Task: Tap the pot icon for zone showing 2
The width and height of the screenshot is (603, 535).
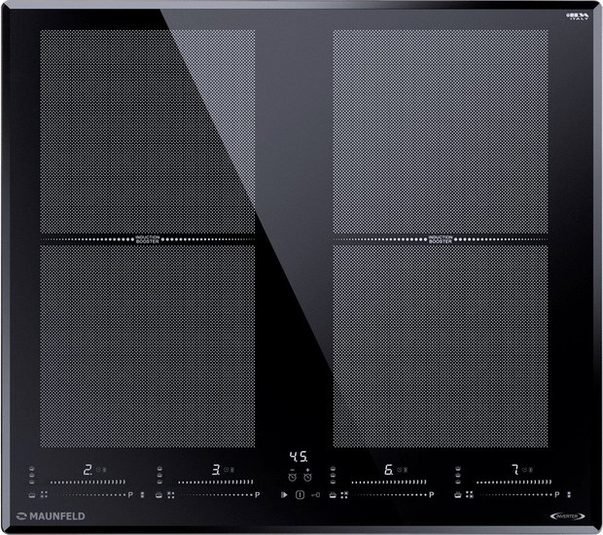Action: (x=32, y=495)
